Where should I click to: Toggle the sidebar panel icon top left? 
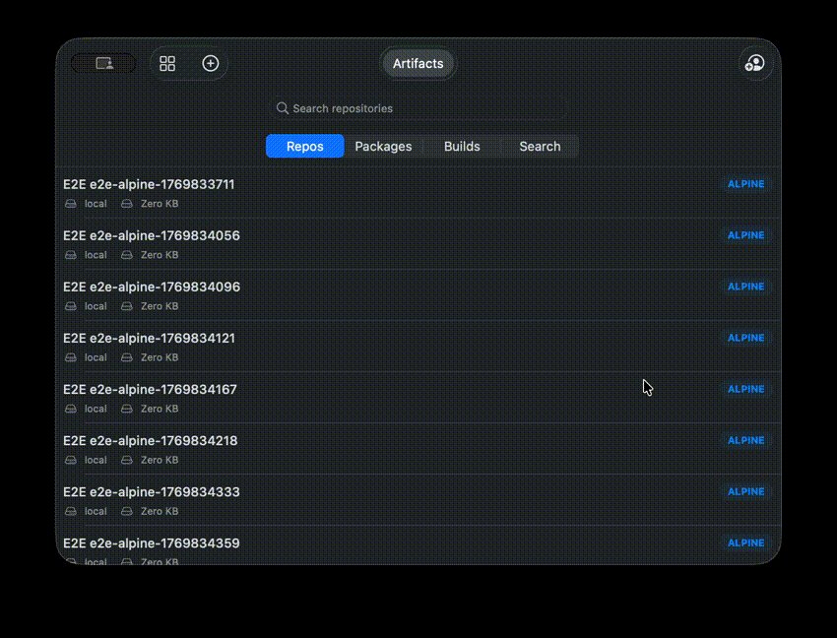click(103, 63)
